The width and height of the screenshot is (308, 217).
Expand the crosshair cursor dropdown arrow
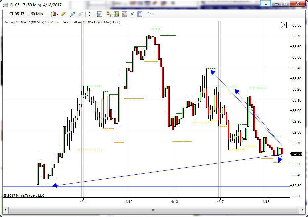94,14
